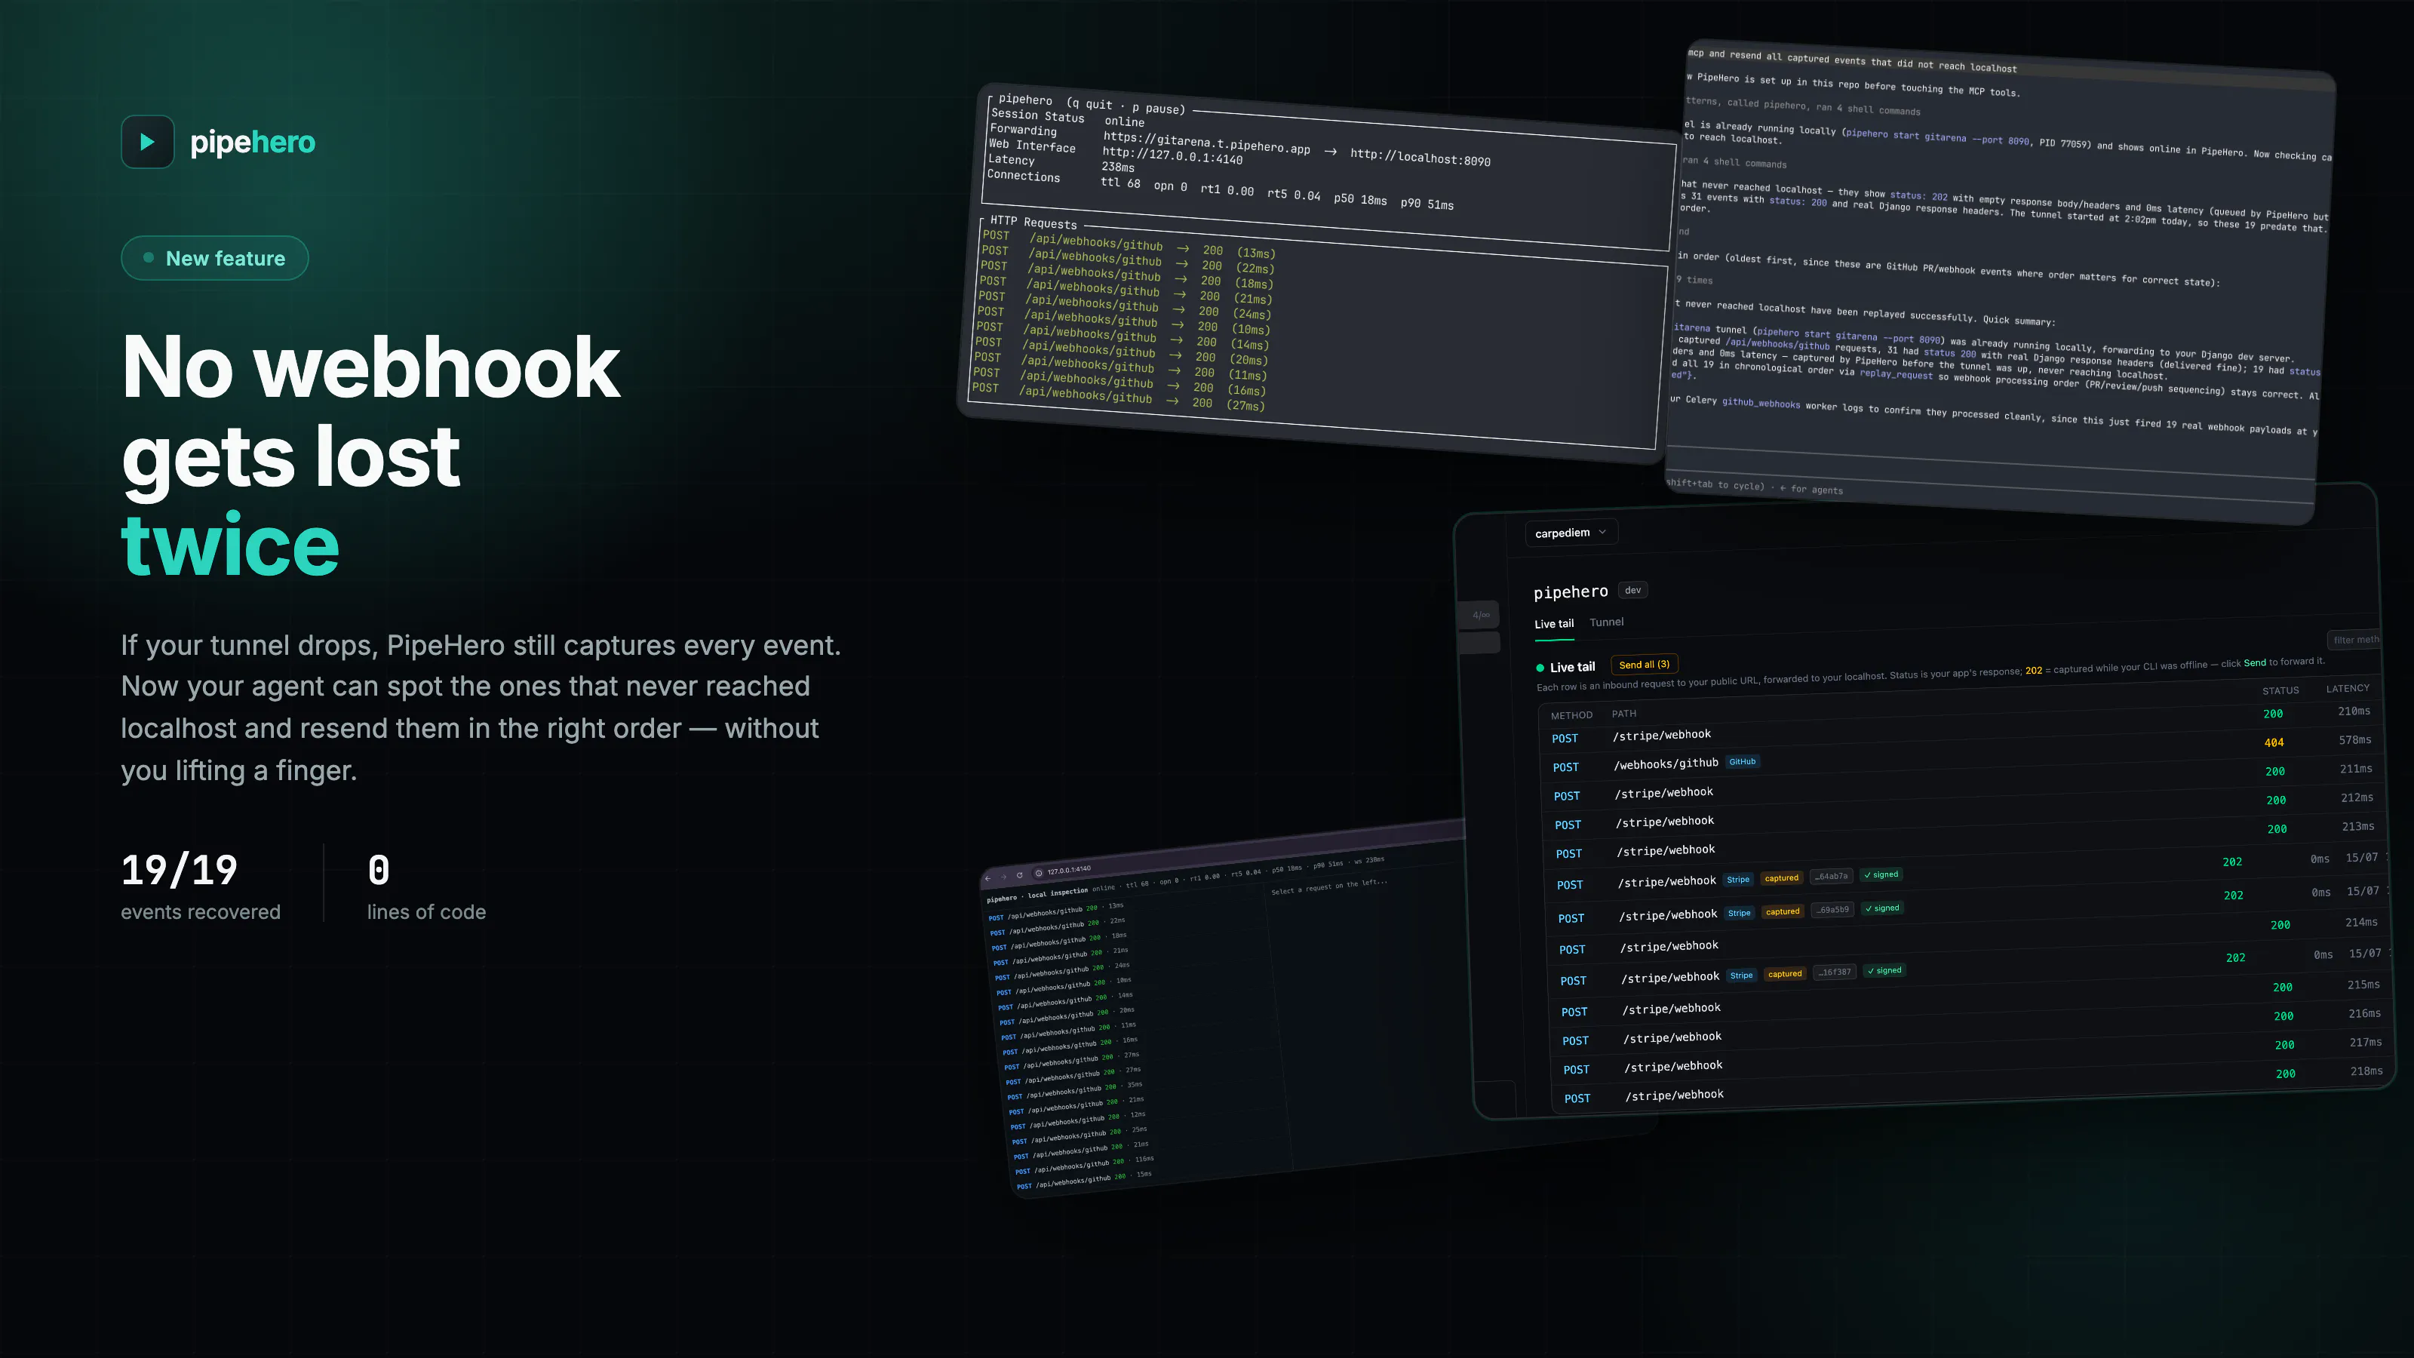Click 'shift+tab to cycle' hint in agent window
The image size is (2414, 1358).
point(1715,484)
